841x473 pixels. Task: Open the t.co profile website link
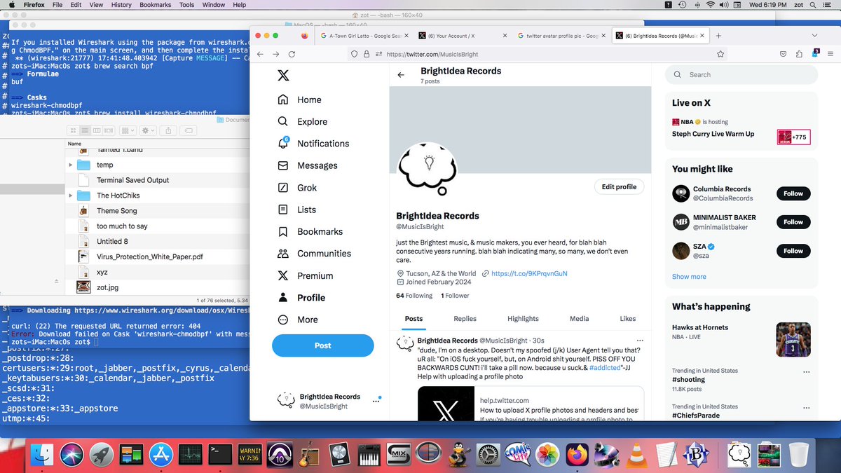point(529,273)
